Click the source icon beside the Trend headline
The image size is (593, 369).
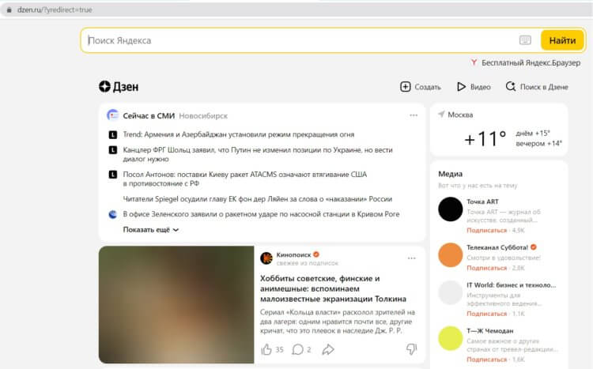click(x=113, y=134)
